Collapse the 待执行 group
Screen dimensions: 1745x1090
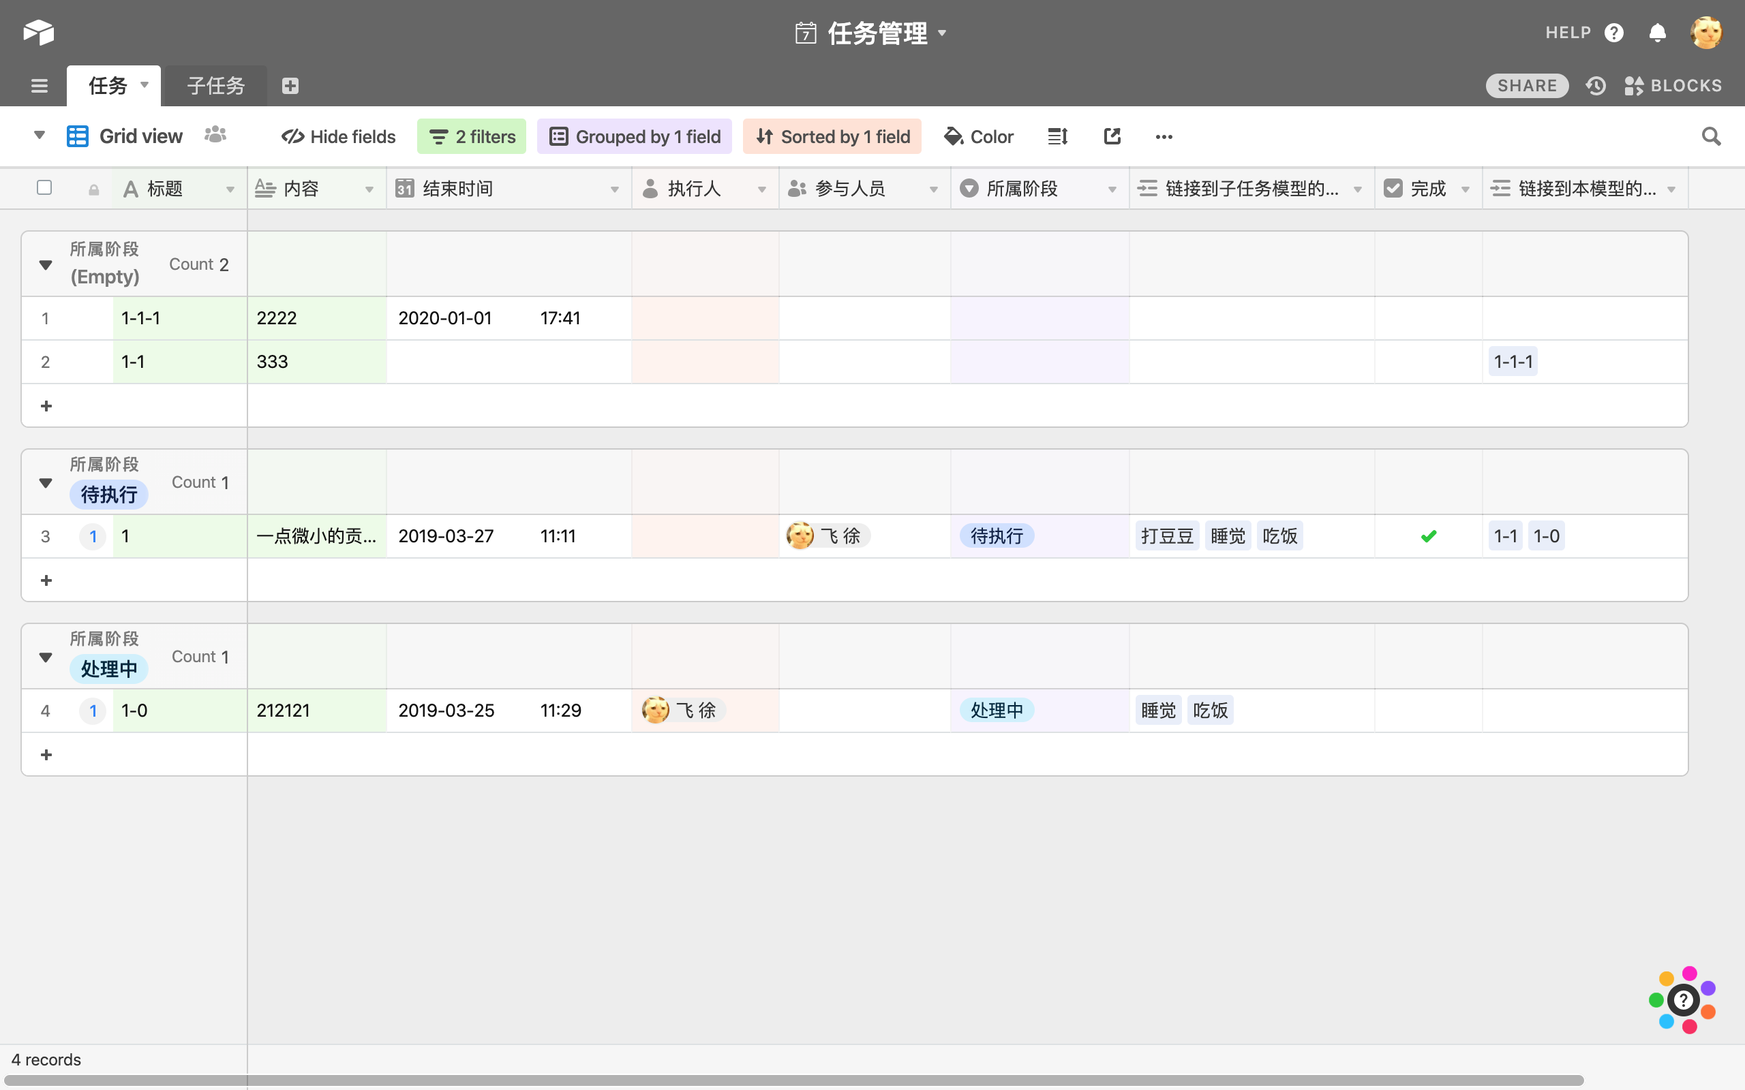pos(46,483)
